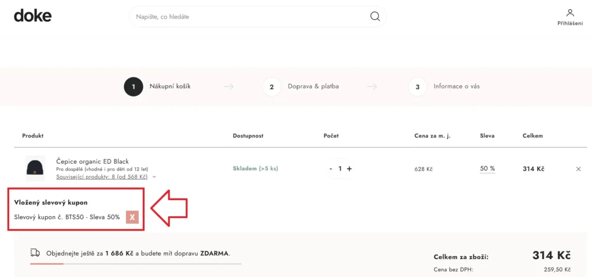Go to step 2 Doprava & platba
592x277 pixels.
[x=313, y=86]
